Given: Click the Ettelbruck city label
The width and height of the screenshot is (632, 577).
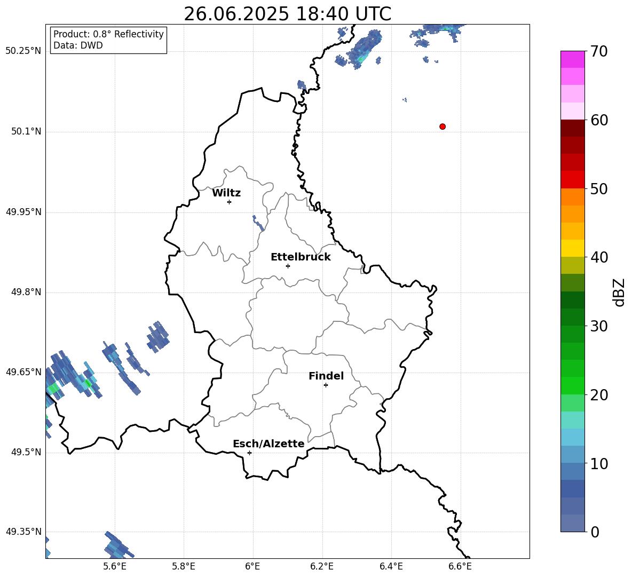Looking at the screenshot, I should pyautogui.click(x=301, y=257).
